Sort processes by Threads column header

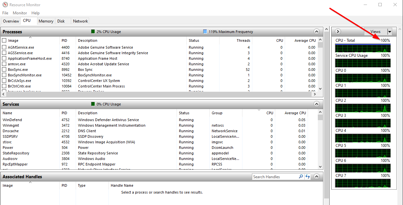[236, 40]
